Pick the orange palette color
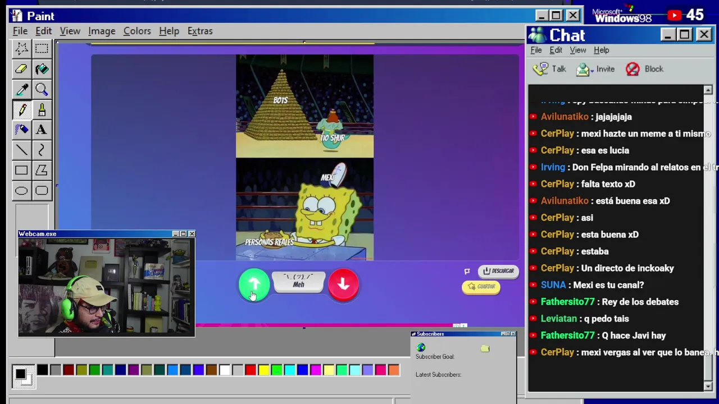The image size is (719, 404). (x=394, y=370)
